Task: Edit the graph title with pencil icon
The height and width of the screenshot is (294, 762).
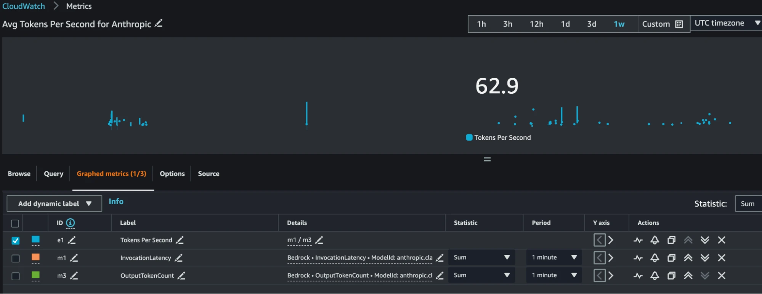Action: [x=159, y=24]
